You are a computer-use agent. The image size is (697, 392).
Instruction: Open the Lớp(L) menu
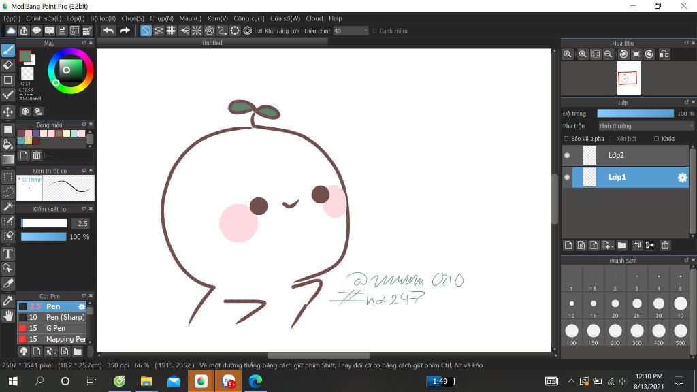(x=76, y=18)
